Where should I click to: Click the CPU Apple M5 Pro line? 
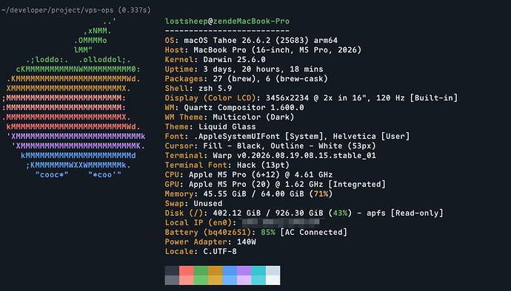click(x=249, y=174)
